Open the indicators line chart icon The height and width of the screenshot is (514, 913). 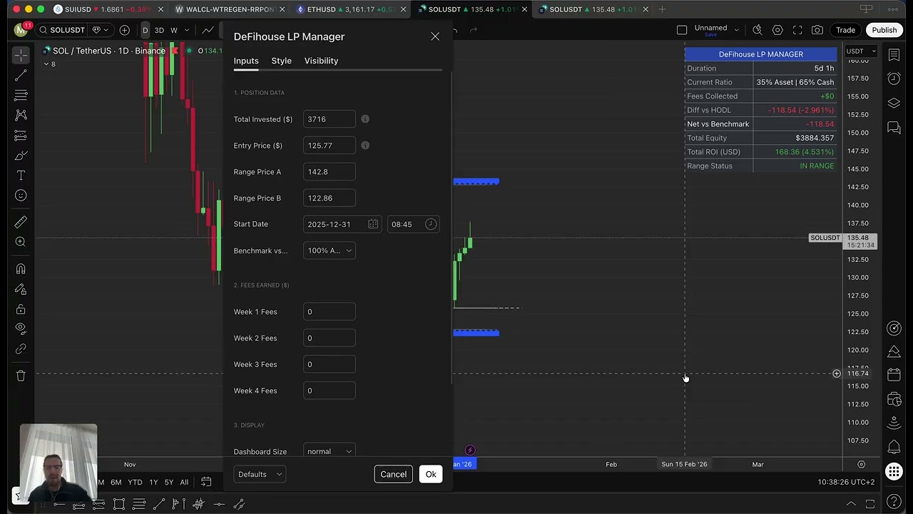[208, 30]
